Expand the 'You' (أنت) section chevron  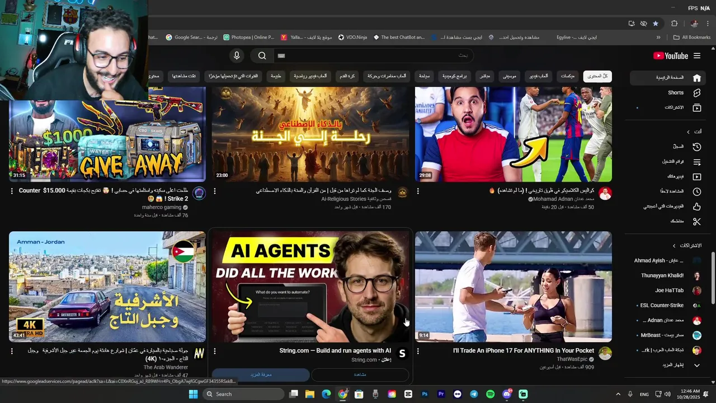coord(689,132)
